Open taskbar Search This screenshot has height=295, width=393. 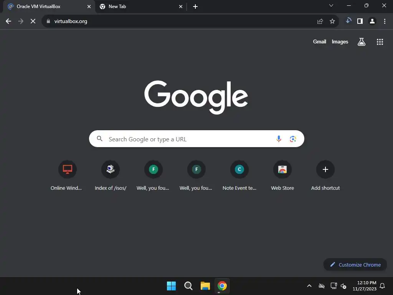coord(188,286)
